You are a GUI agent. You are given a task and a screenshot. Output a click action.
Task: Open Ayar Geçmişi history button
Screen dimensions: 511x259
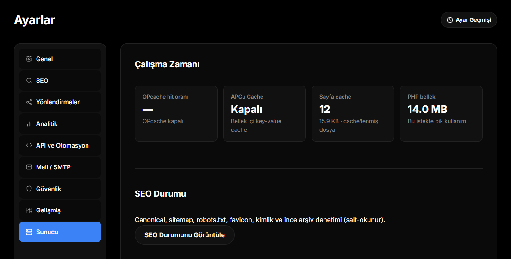468,20
